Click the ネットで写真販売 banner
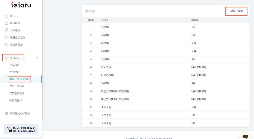Viewport: 254px width, 139px height. pyautogui.click(x=21, y=129)
